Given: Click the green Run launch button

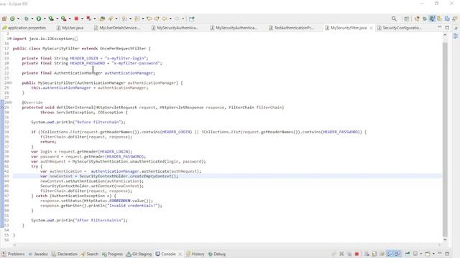Looking at the screenshot, I should point(38,19).
